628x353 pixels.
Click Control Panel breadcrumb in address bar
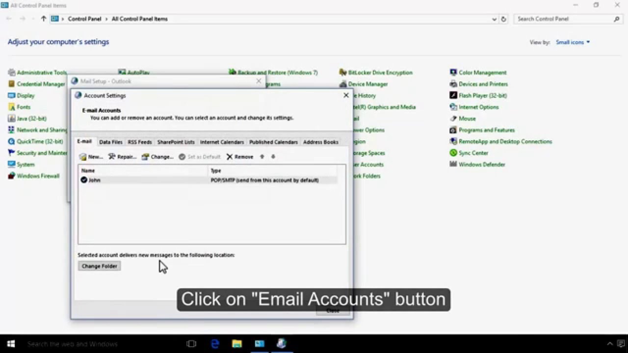(x=84, y=19)
